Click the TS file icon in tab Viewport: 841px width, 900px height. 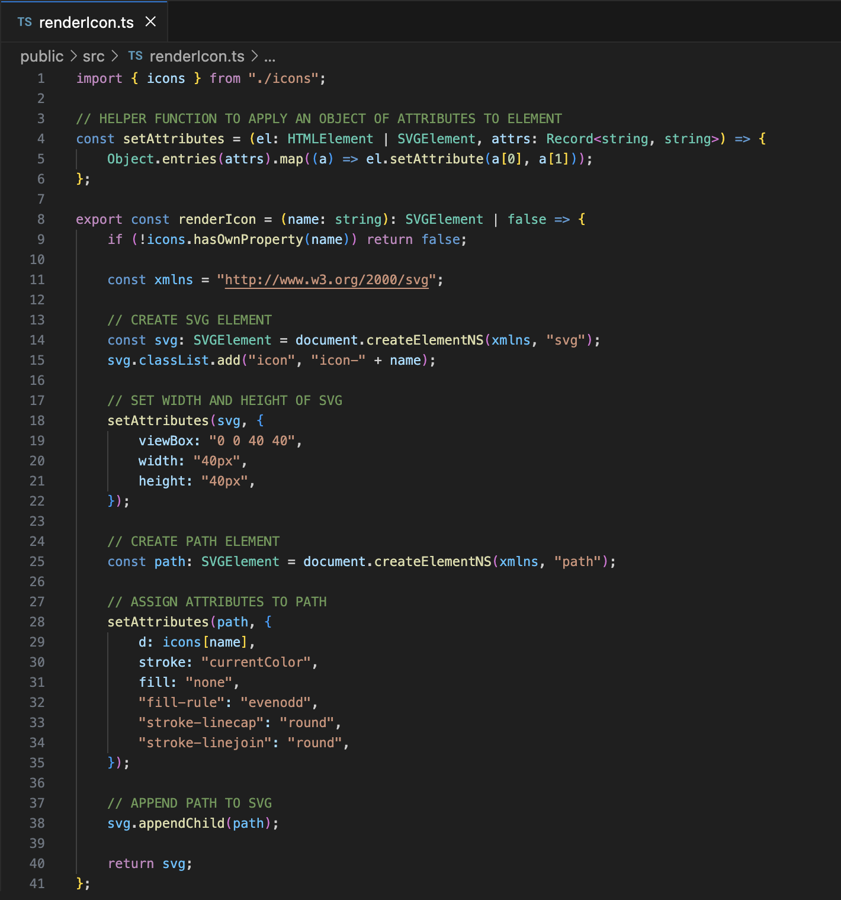coord(24,22)
